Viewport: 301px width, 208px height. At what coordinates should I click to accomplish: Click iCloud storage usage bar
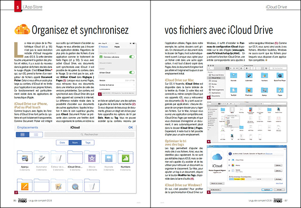[251, 179]
